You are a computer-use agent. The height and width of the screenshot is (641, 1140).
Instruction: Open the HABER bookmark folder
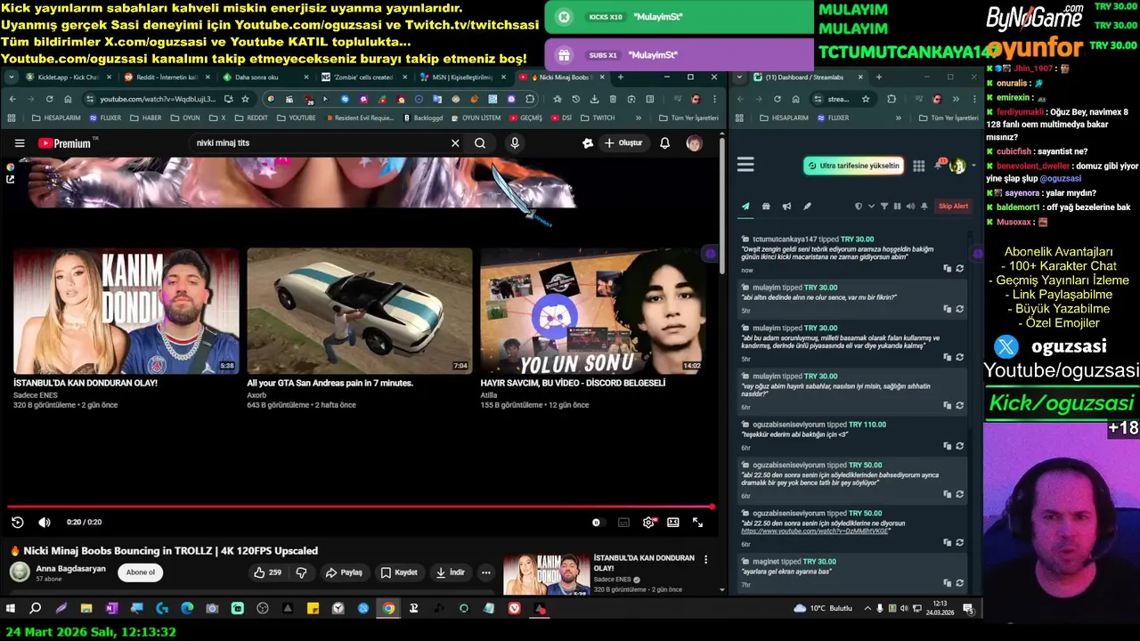145,118
